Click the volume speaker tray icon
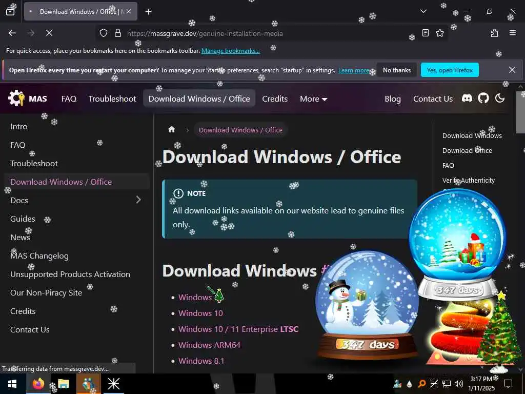 point(458,384)
